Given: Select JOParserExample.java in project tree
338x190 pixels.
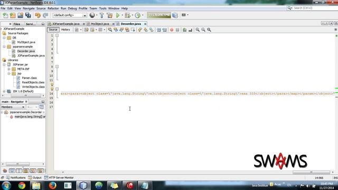Looking at the screenshot, I should point(31,55).
